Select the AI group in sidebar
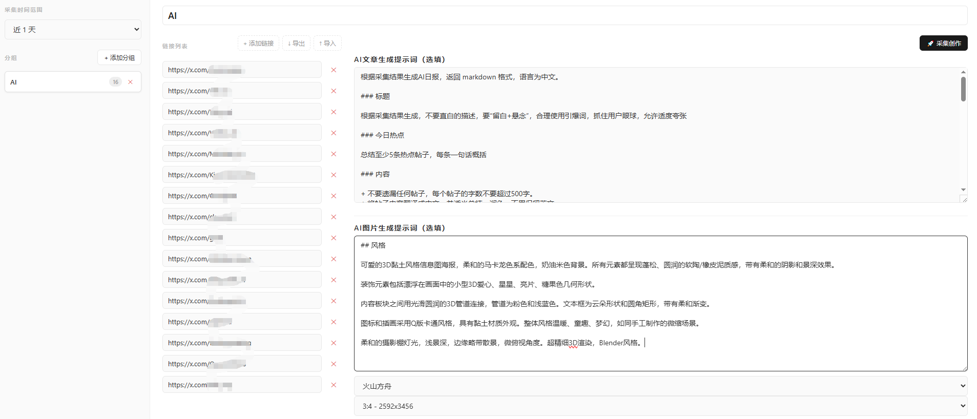Viewport: 977px width, 419px height. (56, 82)
